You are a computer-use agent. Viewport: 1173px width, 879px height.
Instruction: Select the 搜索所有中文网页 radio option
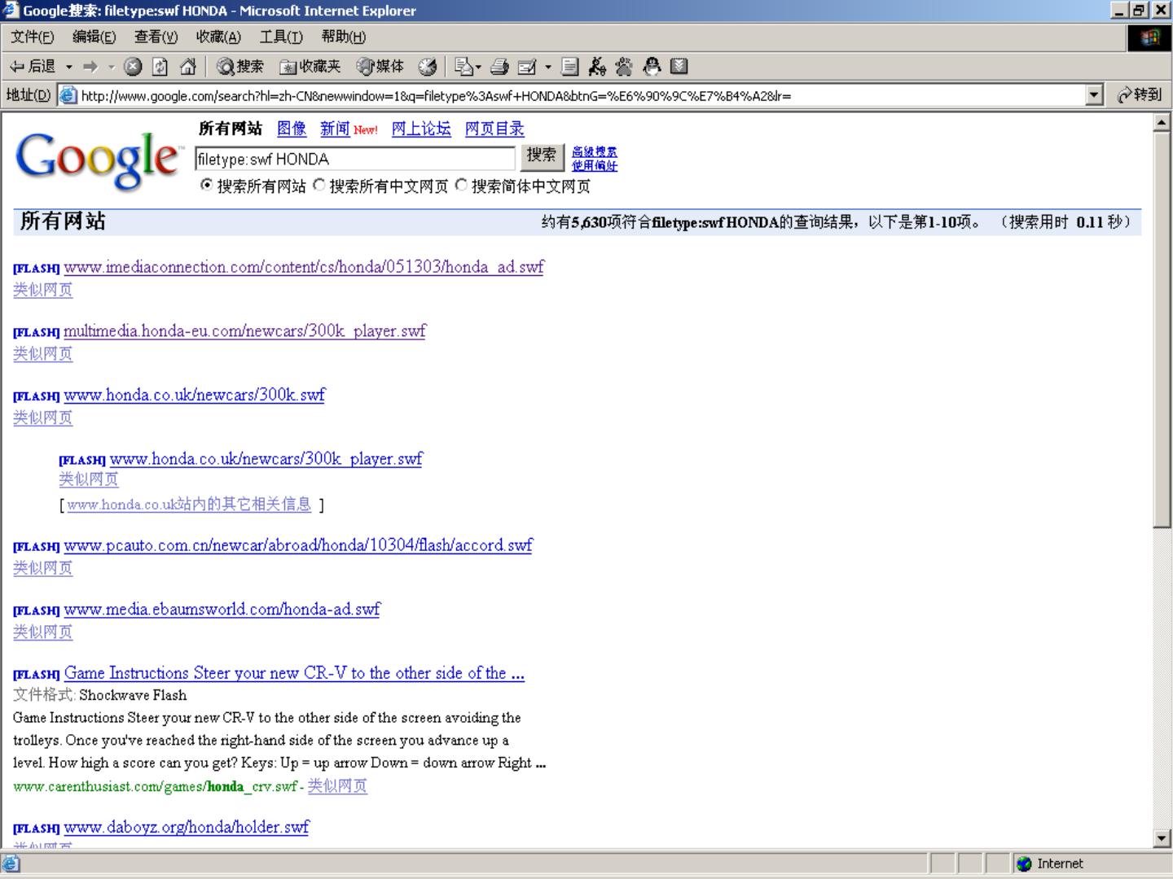[319, 185]
